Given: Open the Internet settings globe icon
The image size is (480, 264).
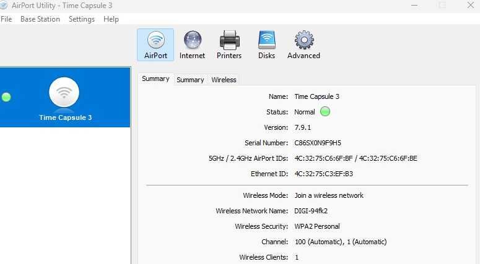Looking at the screenshot, I should tap(192, 45).
